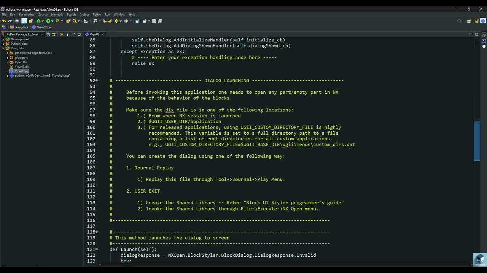Image resolution: width=487 pixels, height=273 pixels.
Task: Collapse the fold marker at line 118
Action: point(97,232)
